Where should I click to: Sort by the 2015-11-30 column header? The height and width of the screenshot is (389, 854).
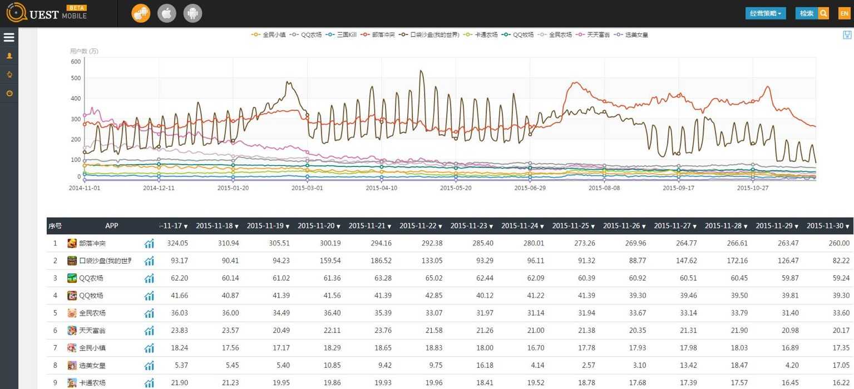(x=828, y=226)
